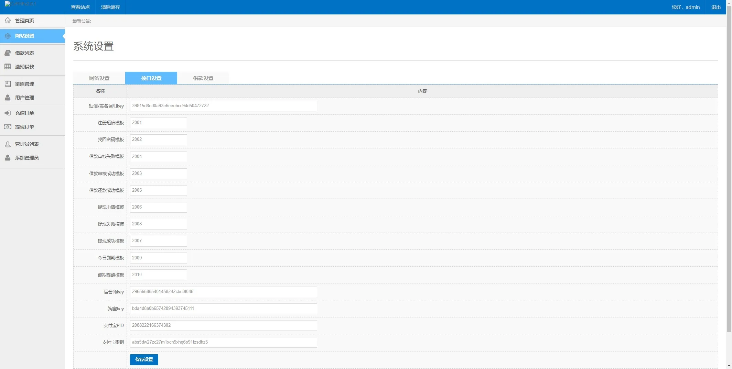Screen dimensions: 732x369
Task: Click the table icon for 逾期借款
Action: coord(8,67)
